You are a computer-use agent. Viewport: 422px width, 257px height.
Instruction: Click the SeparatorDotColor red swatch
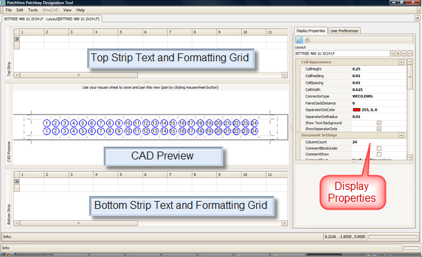point(356,109)
